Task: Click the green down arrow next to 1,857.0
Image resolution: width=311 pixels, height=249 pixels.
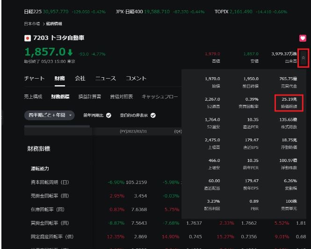Action: tap(70, 52)
